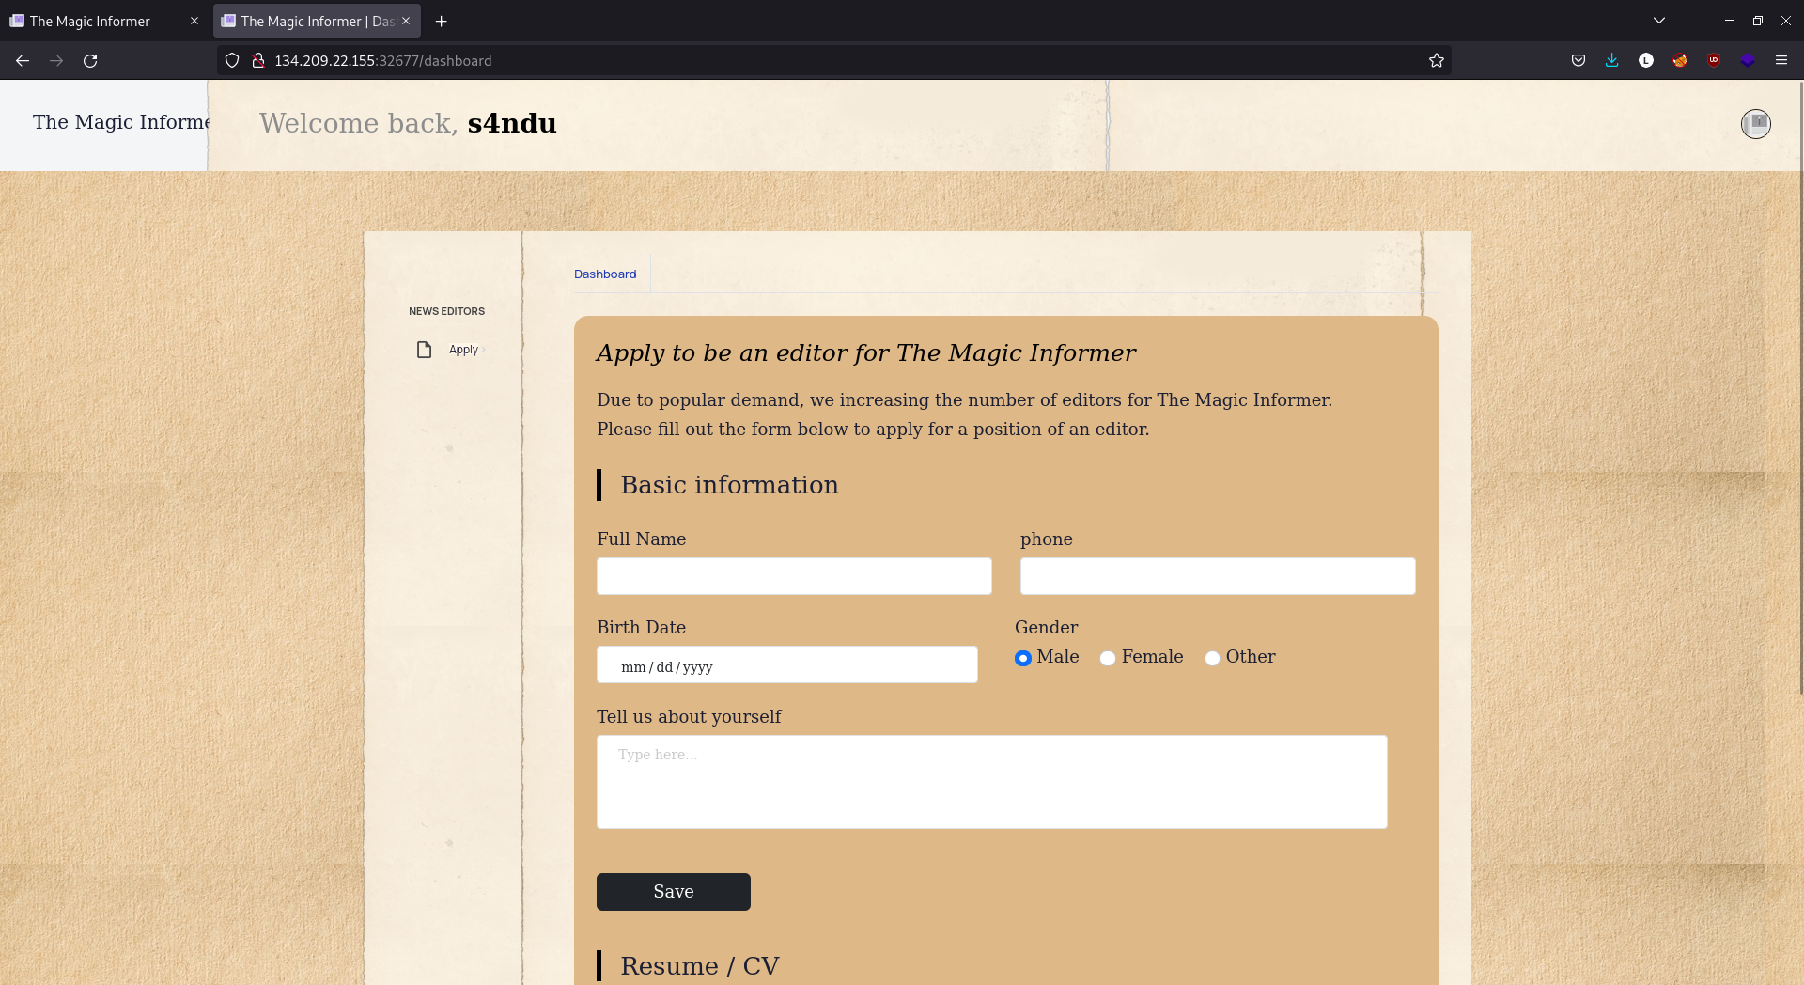The image size is (1804, 985).
Task: Go back to the previous page
Action: coord(23,61)
